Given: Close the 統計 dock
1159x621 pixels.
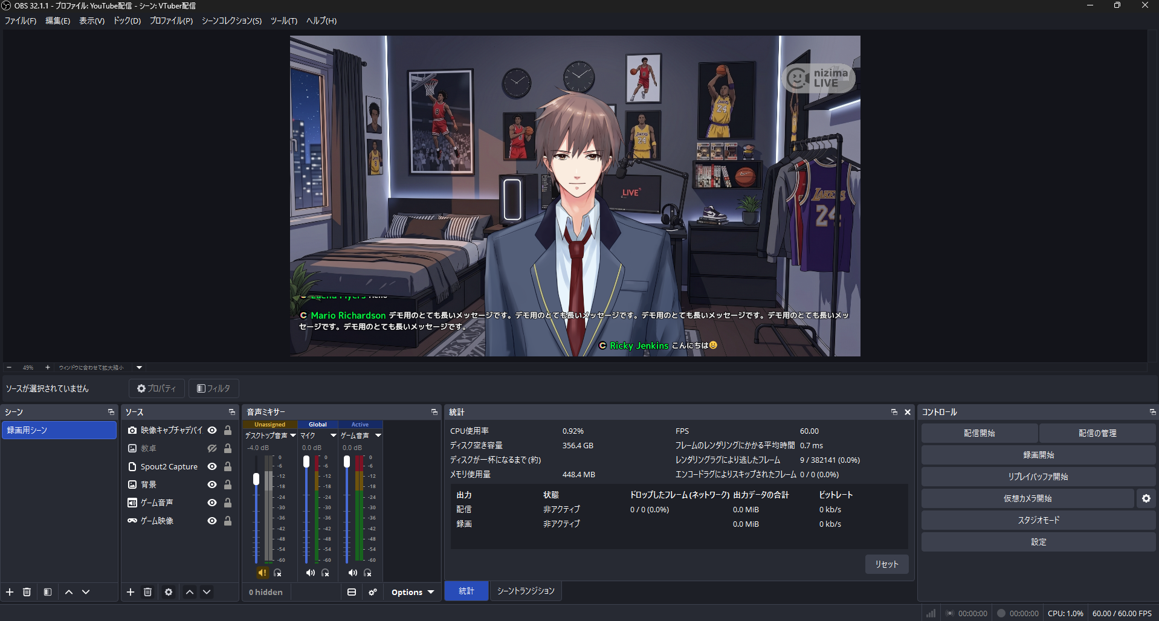Looking at the screenshot, I should (908, 412).
